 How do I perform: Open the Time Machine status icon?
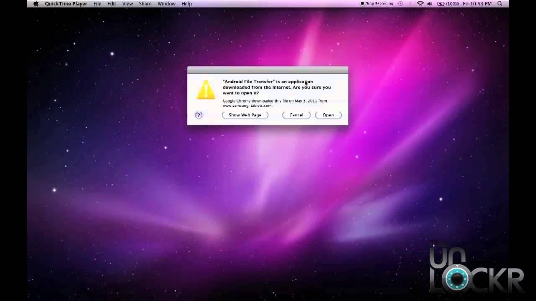coord(400,4)
